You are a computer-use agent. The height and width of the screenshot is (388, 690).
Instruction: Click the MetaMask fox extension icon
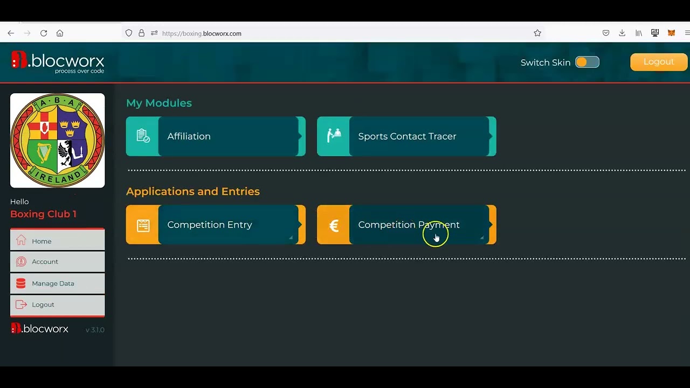click(x=671, y=33)
